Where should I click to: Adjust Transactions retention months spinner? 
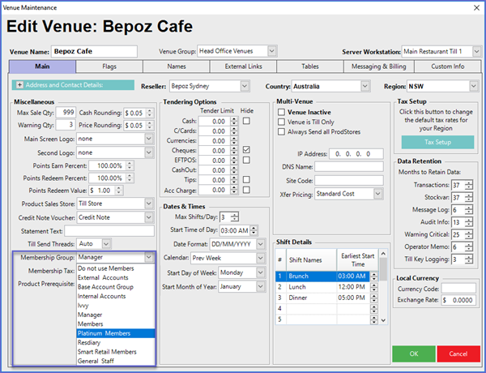tap(469, 185)
